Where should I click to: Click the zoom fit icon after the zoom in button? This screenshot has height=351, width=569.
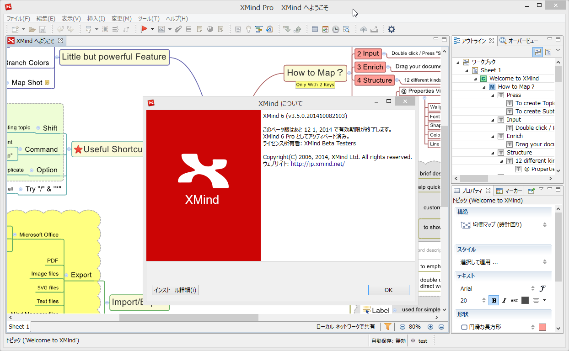[x=441, y=327]
